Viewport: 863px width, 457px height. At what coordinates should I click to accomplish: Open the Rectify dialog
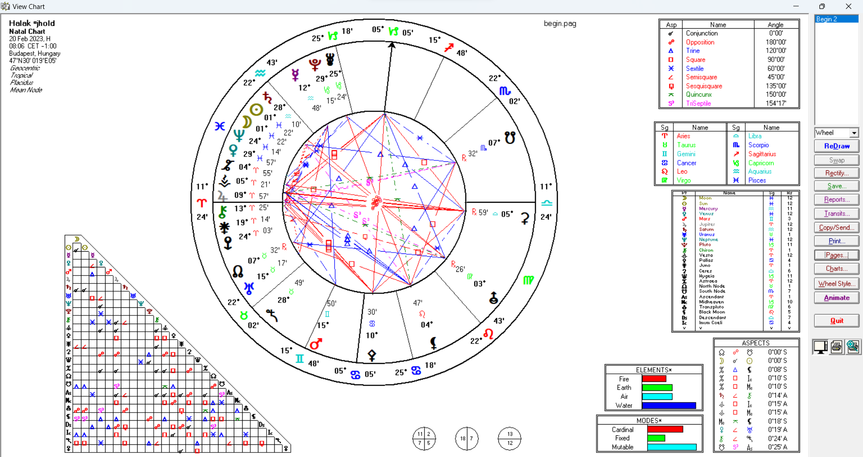coord(836,173)
